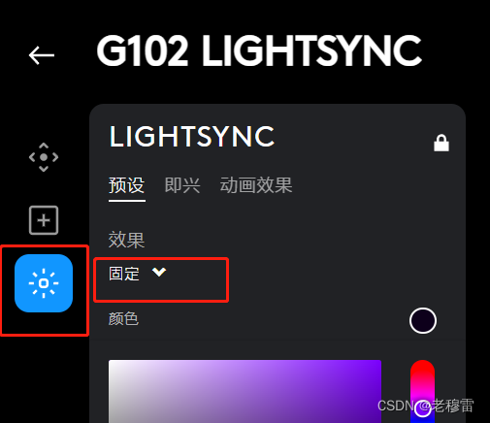Open the sensitivity DPI crosshair icon

(44, 157)
